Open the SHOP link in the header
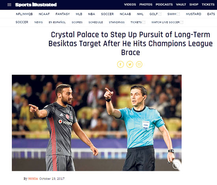The image size is (217, 185). pos(194,5)
